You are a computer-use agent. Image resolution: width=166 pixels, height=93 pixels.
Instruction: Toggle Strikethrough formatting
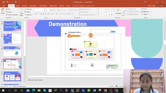(x=46, y=14)
